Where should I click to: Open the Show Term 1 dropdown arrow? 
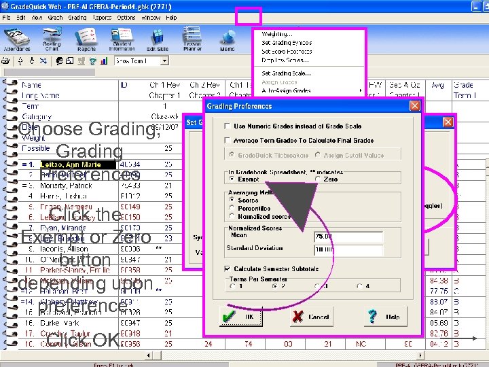(164, 60)
